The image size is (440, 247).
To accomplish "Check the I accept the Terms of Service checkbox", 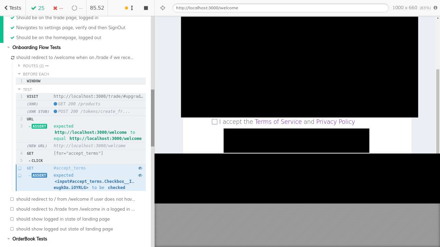I will 214,121.
